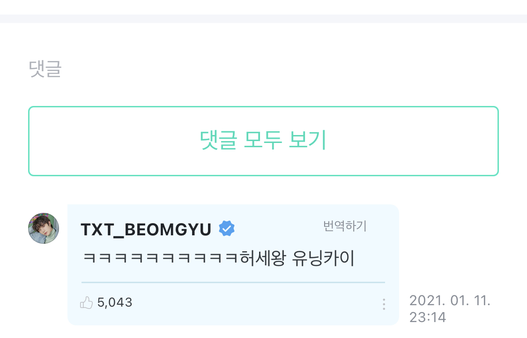The image size is (527, 338).
Task: Click the green border of comments button
Action: [x=263, y=107]
